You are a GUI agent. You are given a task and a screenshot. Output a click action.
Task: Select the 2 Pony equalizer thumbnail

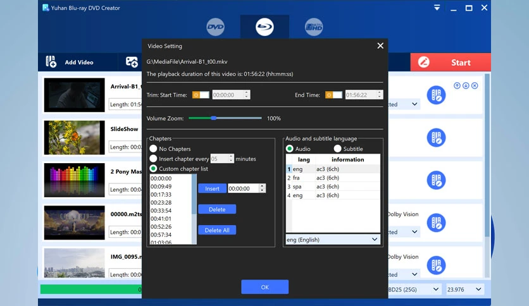(x=74, y=180)
